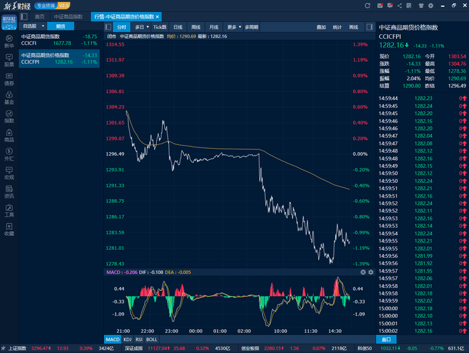Click the 专业终端 V2.0 badge
The width and height of the screenshot is (469, 353).
52,5
